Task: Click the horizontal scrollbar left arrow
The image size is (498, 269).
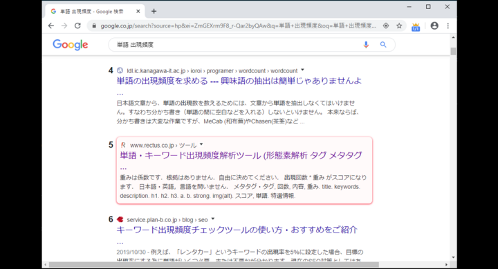Action: 46,265
